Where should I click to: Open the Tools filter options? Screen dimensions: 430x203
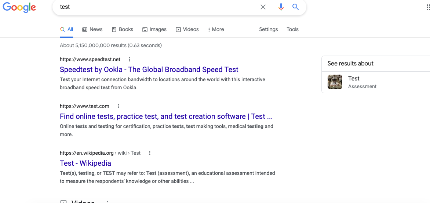292,29
